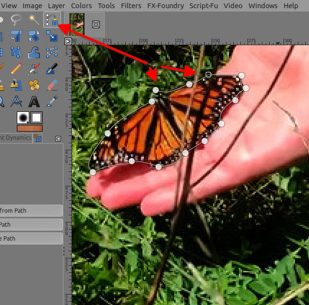
Task: Select the Ellipse Select tool
Action: click(x=1, y=20)
